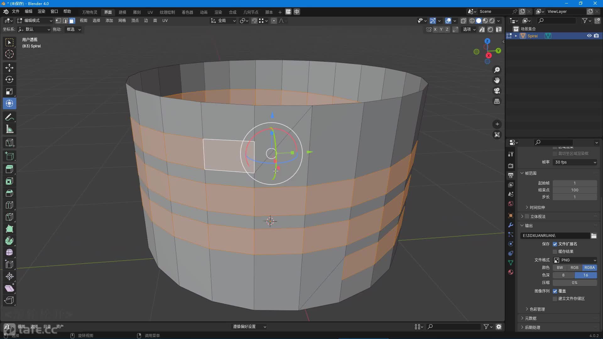Switch orthographic/perspective grid icon

[x=497, y=101]
